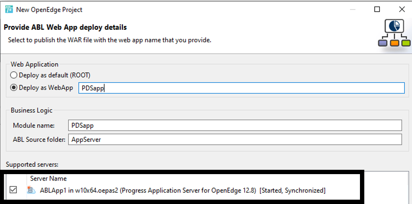Image resolution: width=412 pixels, height=204 pixels.
Task: Close the New OpenEdge Project dialog
Action: 402,10
